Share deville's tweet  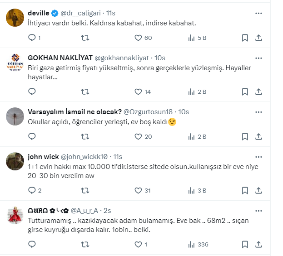[x=258, y=38]
